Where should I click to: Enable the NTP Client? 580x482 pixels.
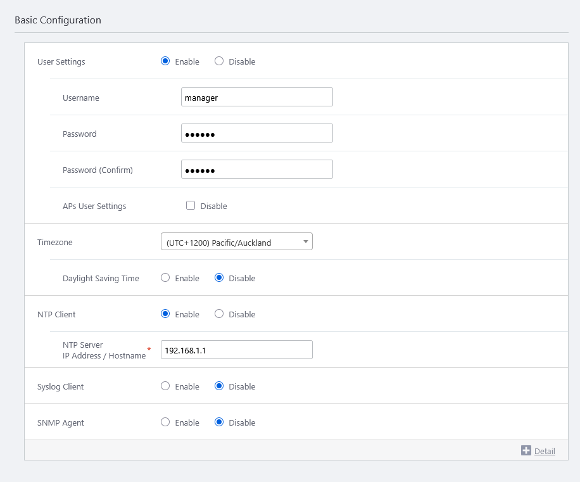pos(166,314)
